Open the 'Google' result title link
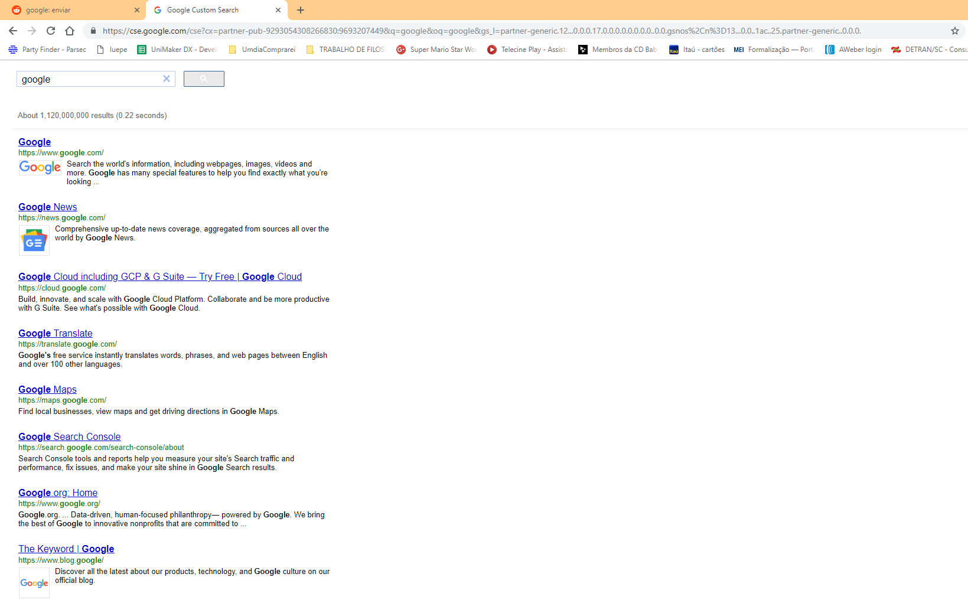The image size is (968, 613). pyautogui.click(x=34, y=142)
